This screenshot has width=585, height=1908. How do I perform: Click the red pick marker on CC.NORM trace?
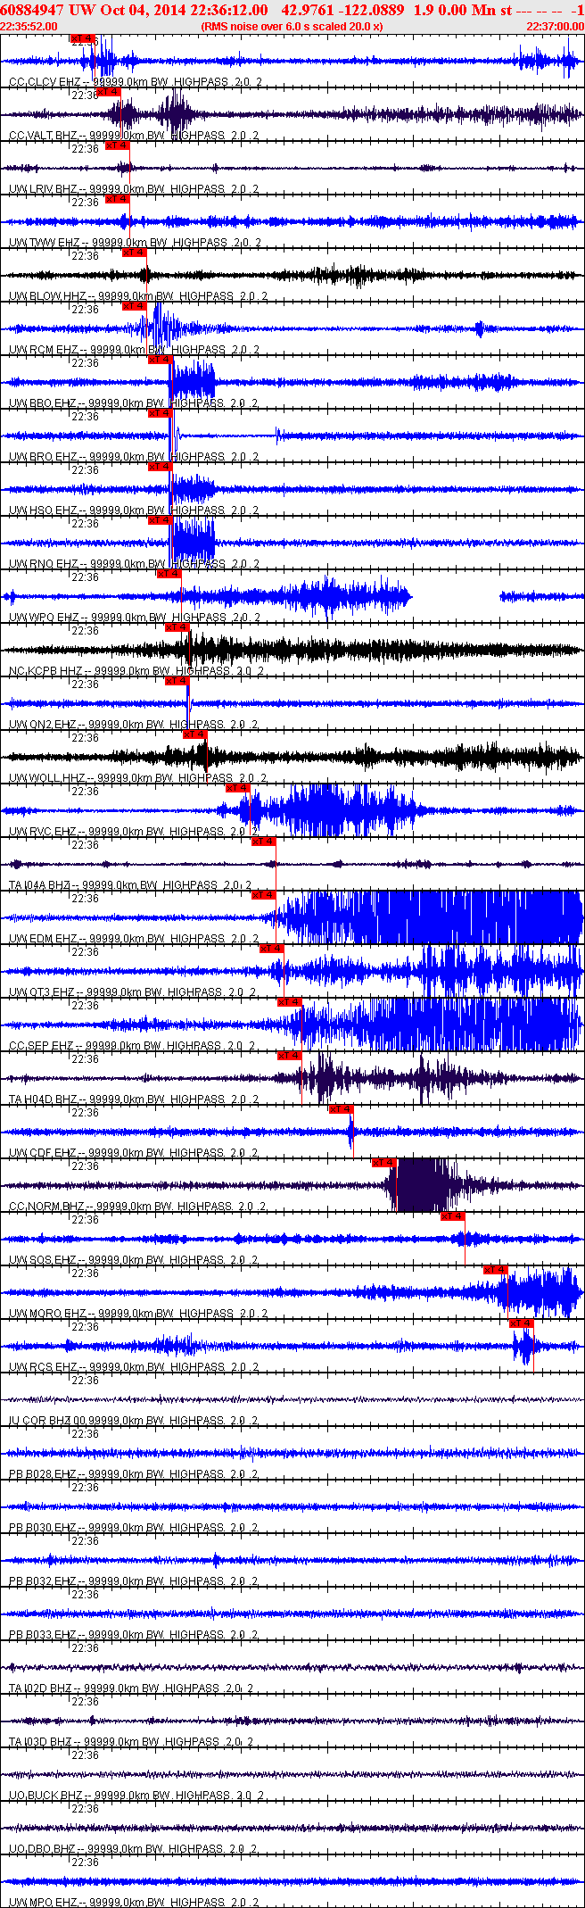point(384,1163)
